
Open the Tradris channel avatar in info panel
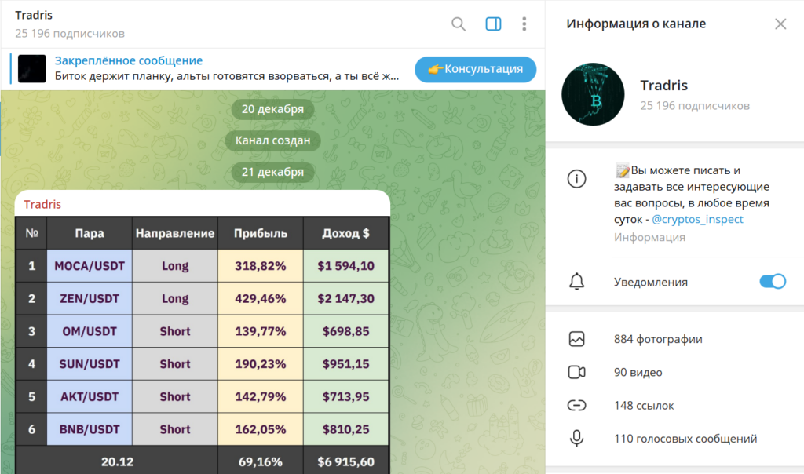pyautogui.click(x=593, y=95)
